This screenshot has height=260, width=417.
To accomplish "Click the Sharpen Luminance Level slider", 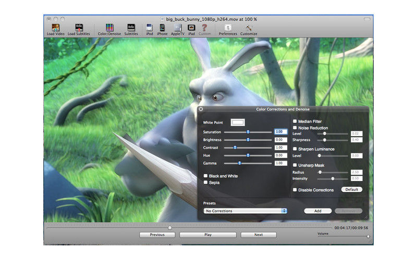I will click(333, 155).
